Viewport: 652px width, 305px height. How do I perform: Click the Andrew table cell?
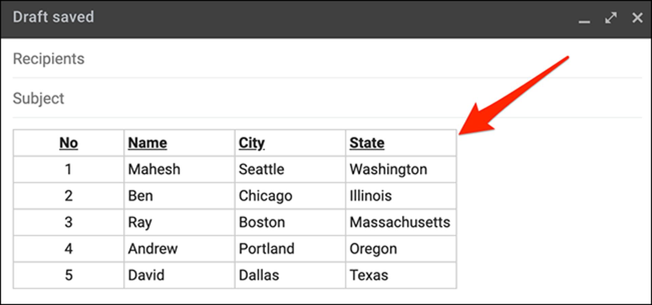(179, 248)
